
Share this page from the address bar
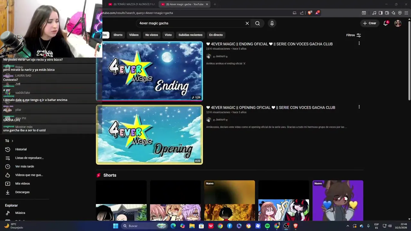click(302, 13)
